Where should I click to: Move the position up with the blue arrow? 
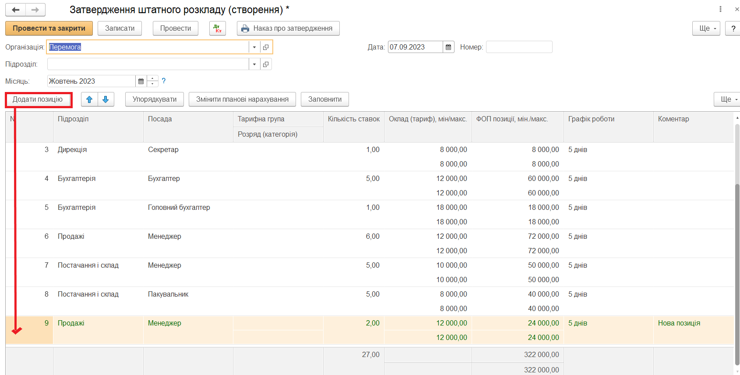(89, 99)
